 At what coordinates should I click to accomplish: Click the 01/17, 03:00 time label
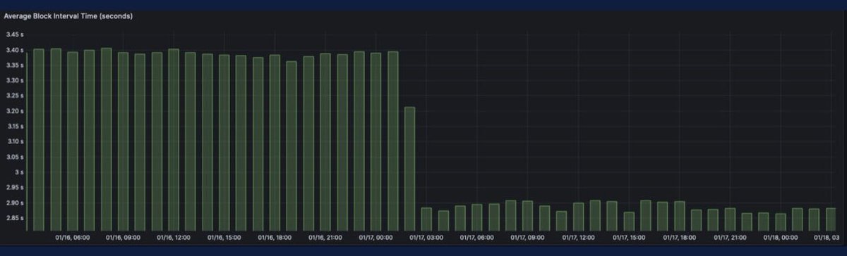coord(426,238)
